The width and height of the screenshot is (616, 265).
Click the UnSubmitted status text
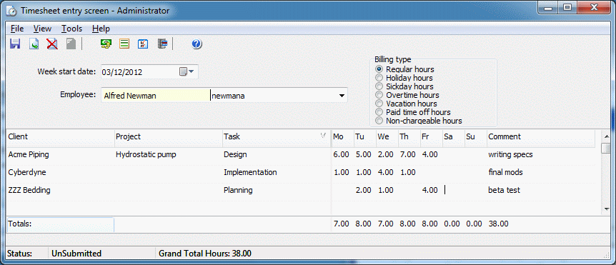(x=76, y=254)
